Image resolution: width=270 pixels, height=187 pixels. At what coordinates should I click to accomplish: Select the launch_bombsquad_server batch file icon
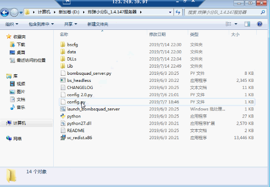point(63,109)
